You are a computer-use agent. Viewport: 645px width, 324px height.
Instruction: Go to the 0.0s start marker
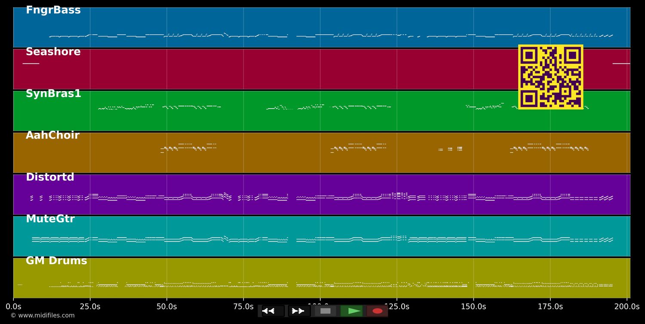click(x=13, y=307)
